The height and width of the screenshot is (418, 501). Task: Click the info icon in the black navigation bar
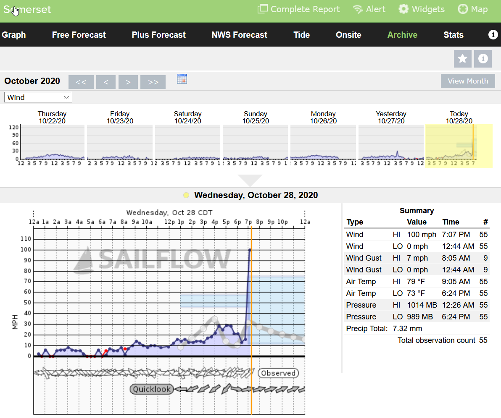pyautogui.click(x=493, y=34)
